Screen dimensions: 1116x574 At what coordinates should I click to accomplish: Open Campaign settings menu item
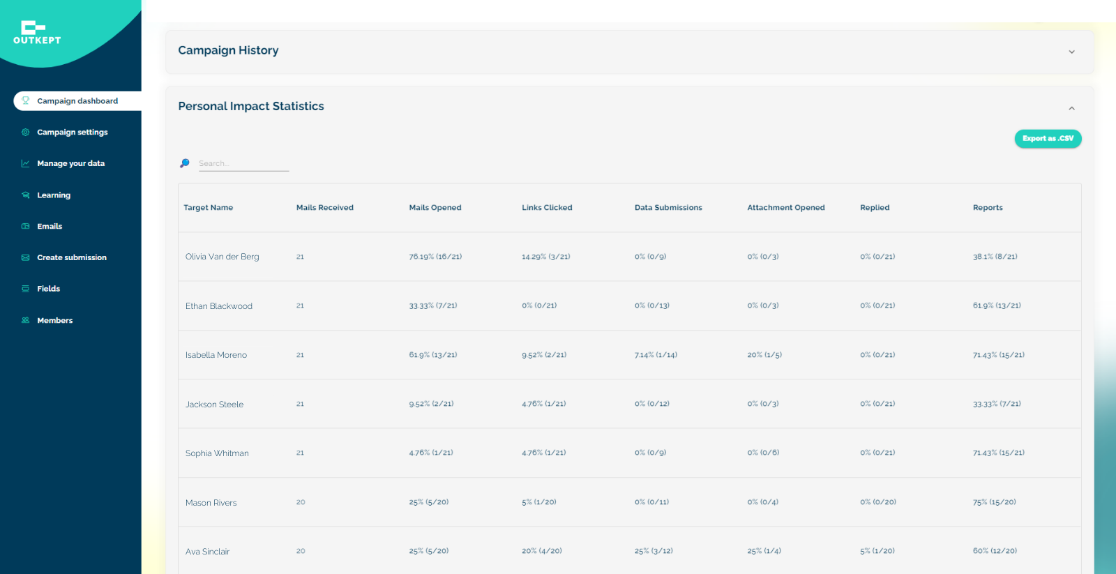tap(73, 132)
